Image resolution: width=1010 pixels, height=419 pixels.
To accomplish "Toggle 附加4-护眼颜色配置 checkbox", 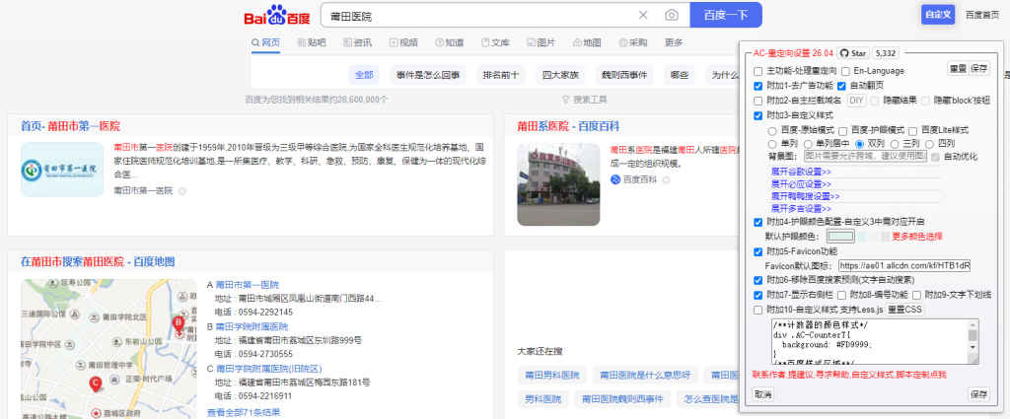I will (758, 222).
